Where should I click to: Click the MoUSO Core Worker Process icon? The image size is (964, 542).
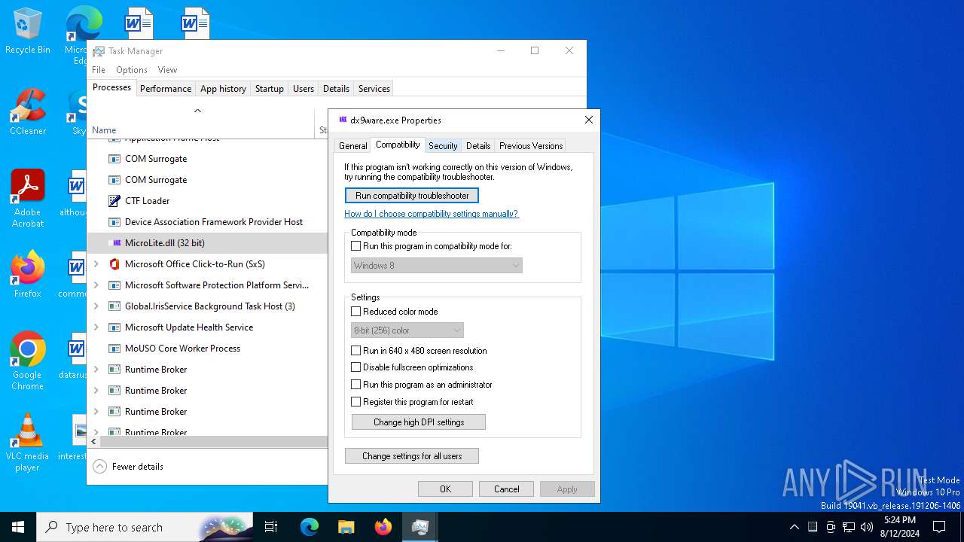point(114,349)
